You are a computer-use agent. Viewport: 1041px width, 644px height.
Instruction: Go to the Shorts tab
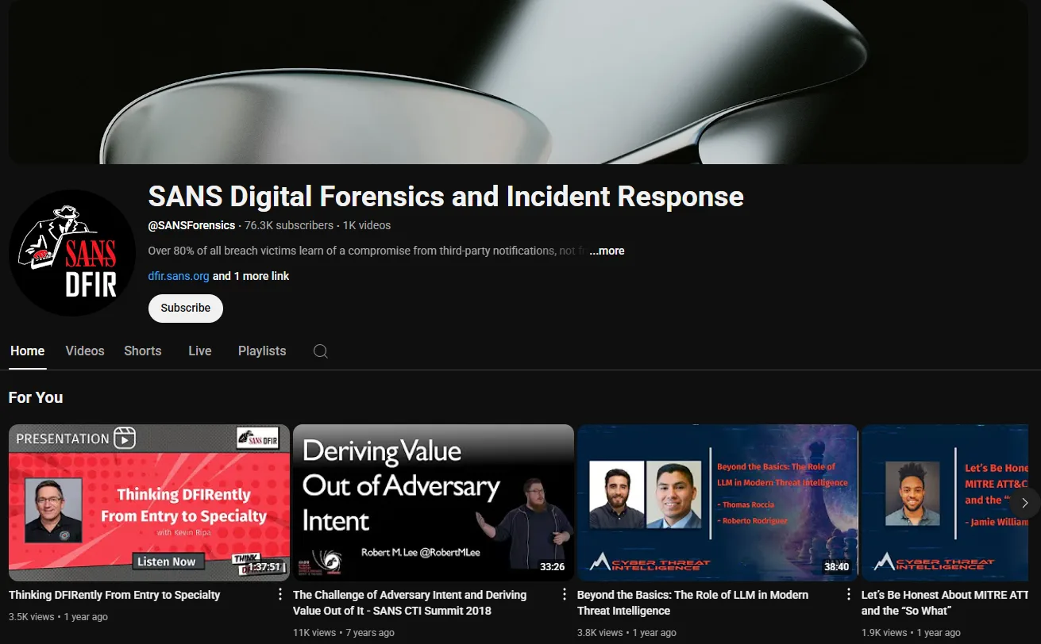[143, 351]
